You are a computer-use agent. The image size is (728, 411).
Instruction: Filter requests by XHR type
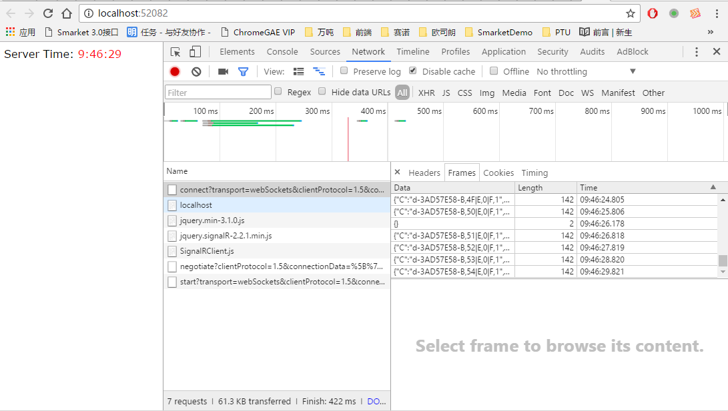(426, 93)
